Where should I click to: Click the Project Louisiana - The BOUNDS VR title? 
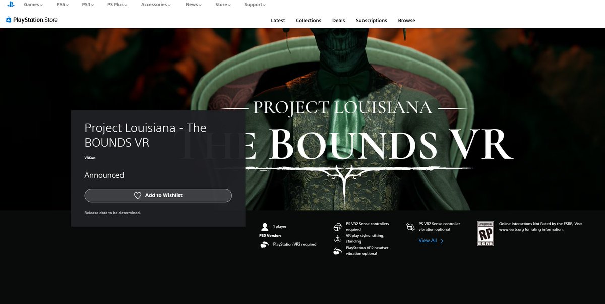click(146, 135)
